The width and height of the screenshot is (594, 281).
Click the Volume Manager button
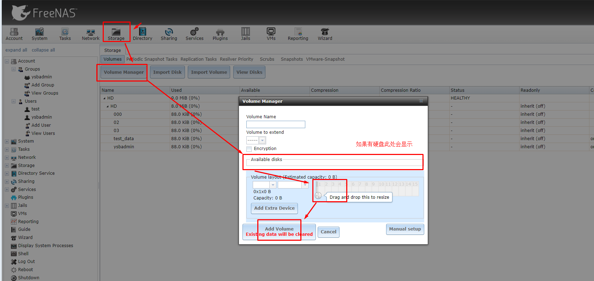124,72
